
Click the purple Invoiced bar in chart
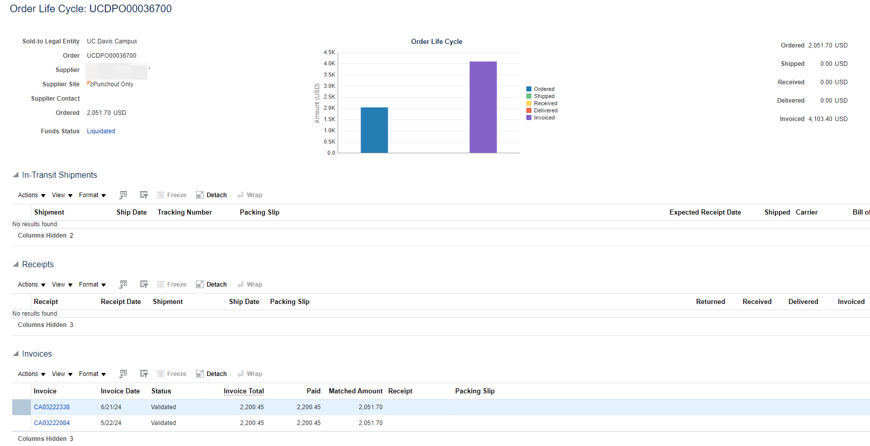click(483, 107)
